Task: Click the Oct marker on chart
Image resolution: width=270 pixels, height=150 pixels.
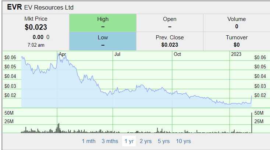Action: pyautogui.click(x=177, y=54)
